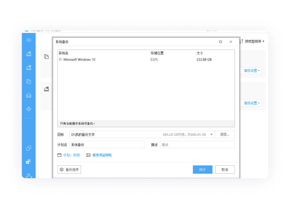The width and height of the screenshot is (290, 209).
Task: Expand the 目标 destination path dropdown arrow
Action: coord(211,135)
